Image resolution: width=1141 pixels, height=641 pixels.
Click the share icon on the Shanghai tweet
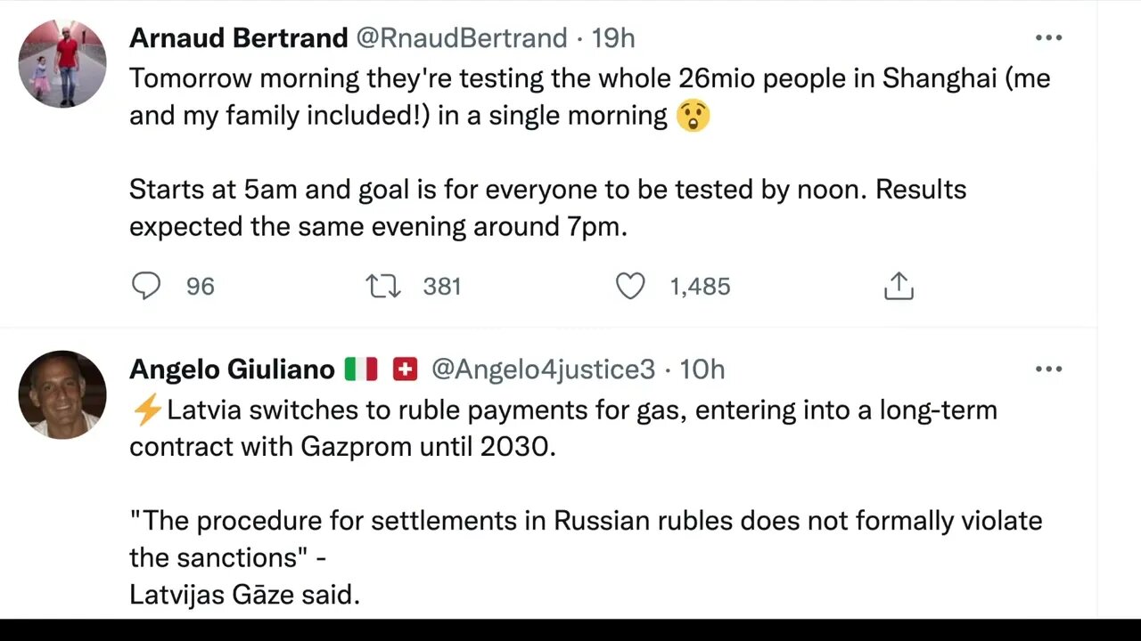(x=899, y=286)
